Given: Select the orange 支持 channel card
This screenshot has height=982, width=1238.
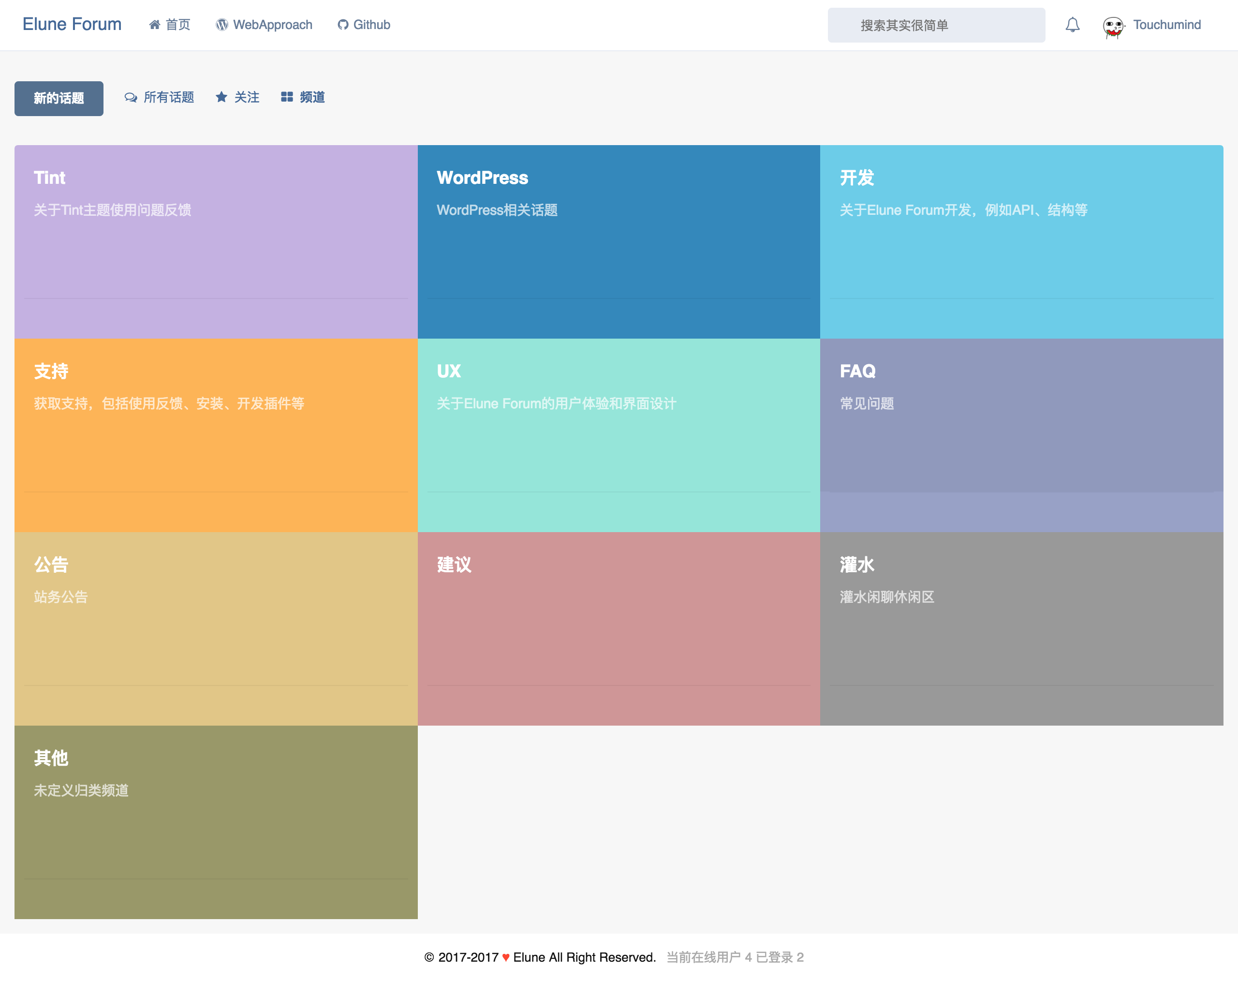Looking at the screenshot, I should coord(216,435).
